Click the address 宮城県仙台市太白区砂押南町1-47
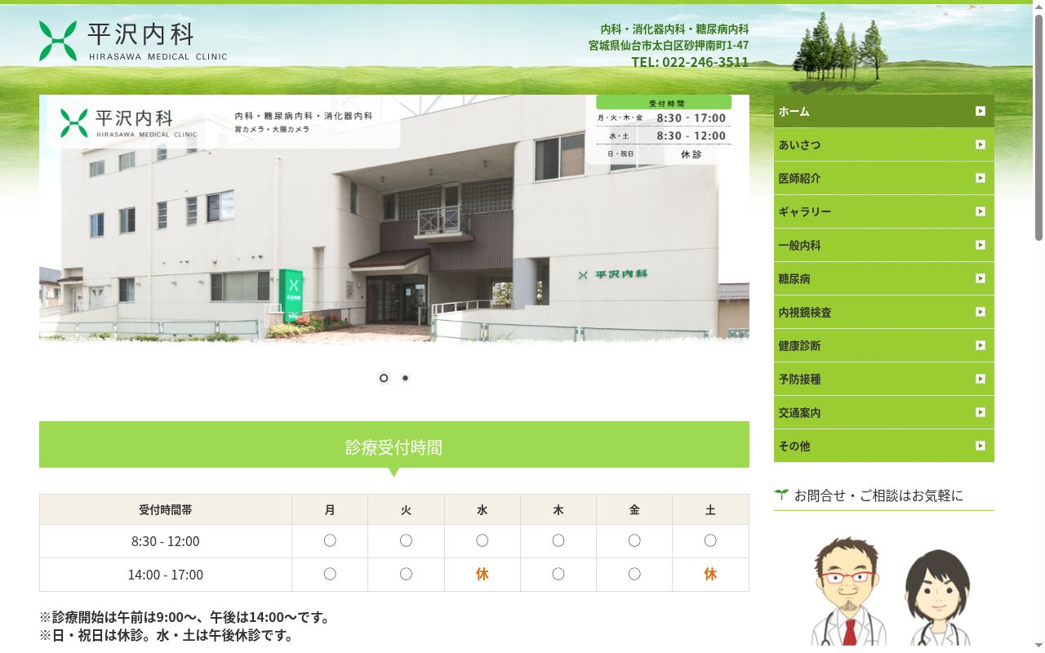 pyautogui.click(x=669, y=46)
